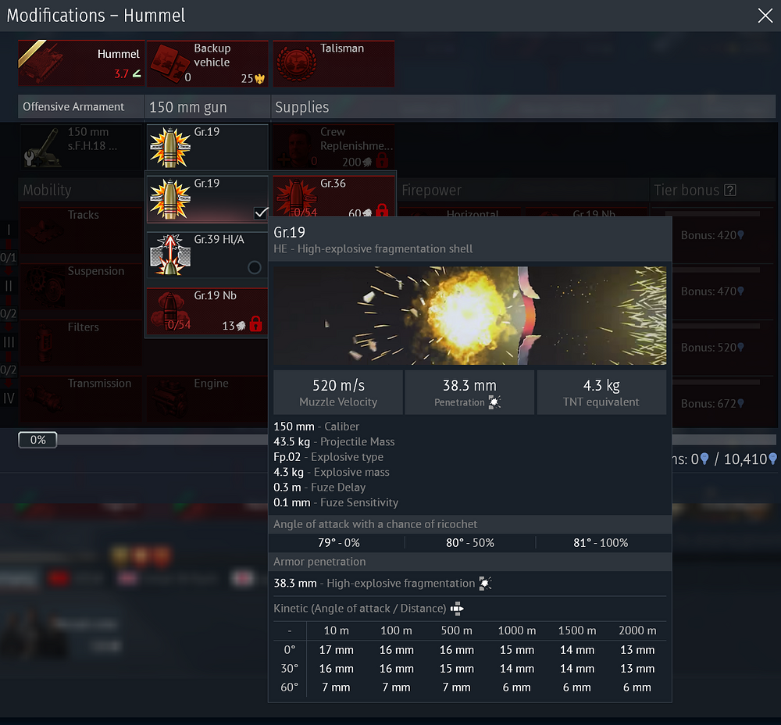Close the Modifications window
The width and height of the screenshot is (781, 725).
pyautogui.click(x=765, y=16)
